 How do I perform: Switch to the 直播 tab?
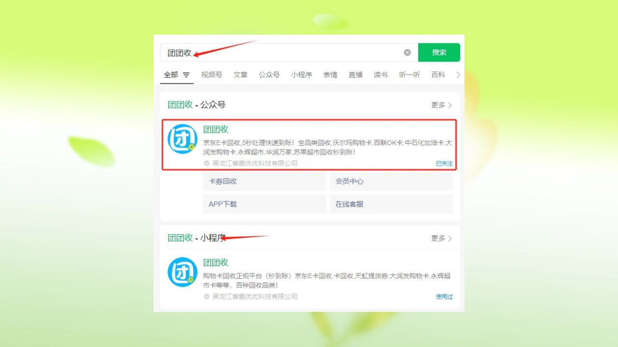tap(356, 75)
